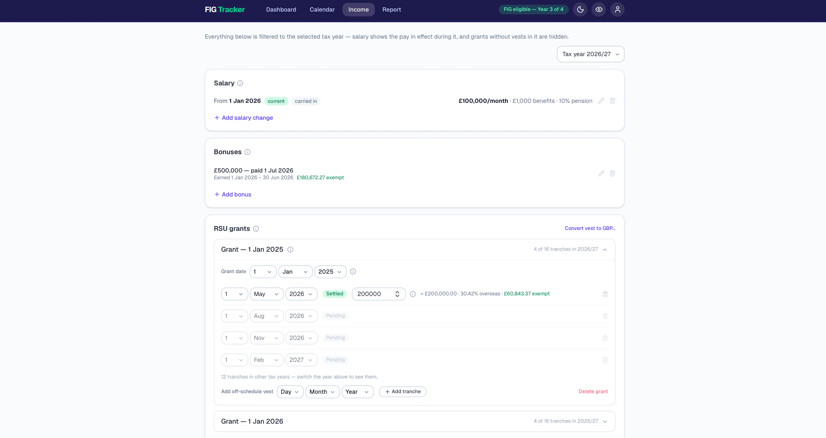Open the grant date 2025 year dropdown
Viewport: 826px width, 438px height.
point(330,272)
